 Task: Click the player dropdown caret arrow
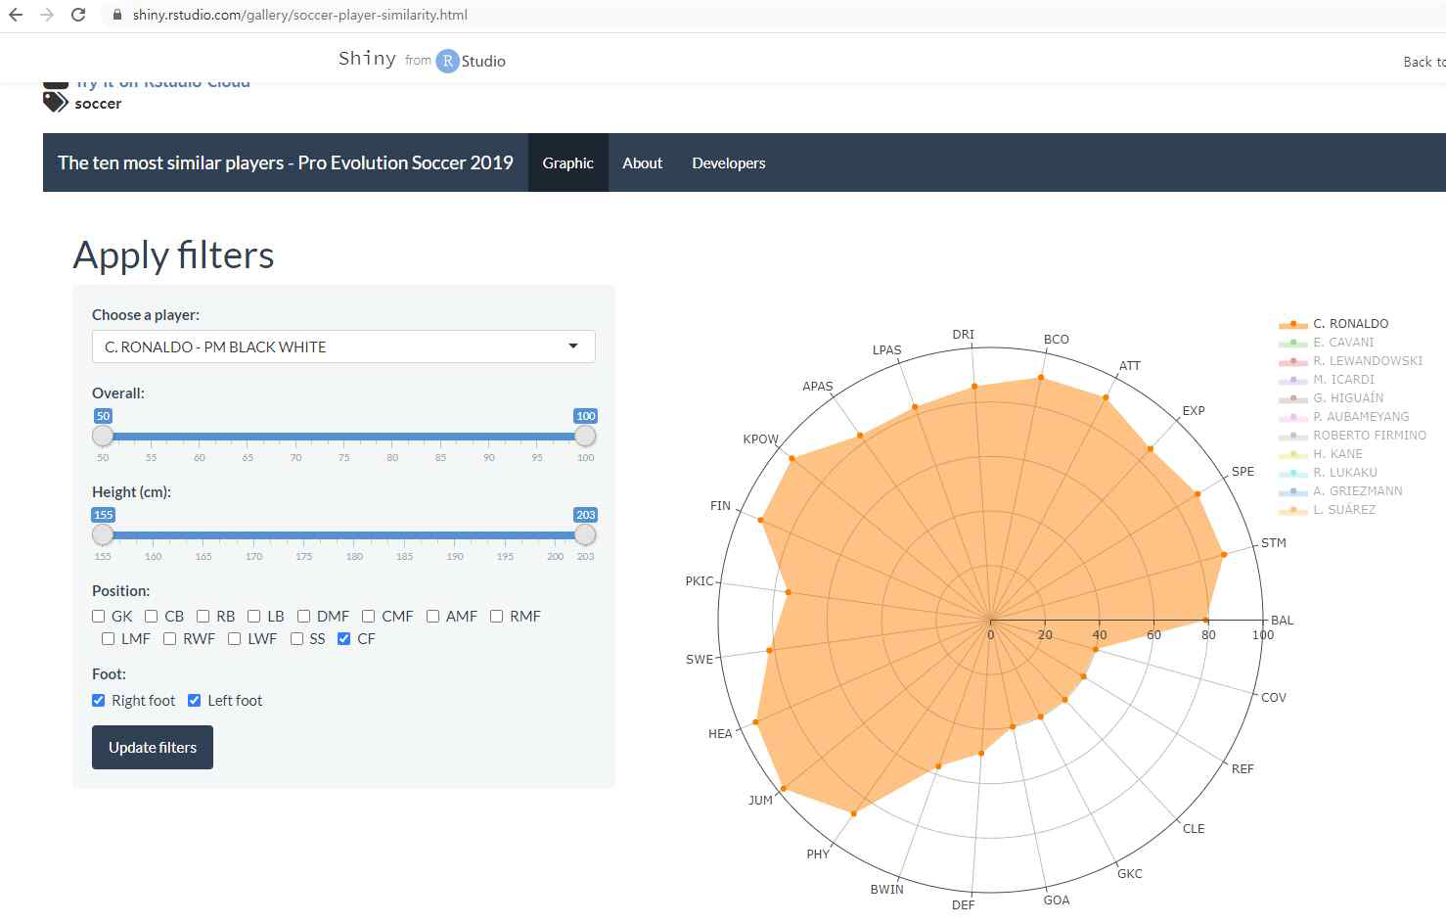573,346
